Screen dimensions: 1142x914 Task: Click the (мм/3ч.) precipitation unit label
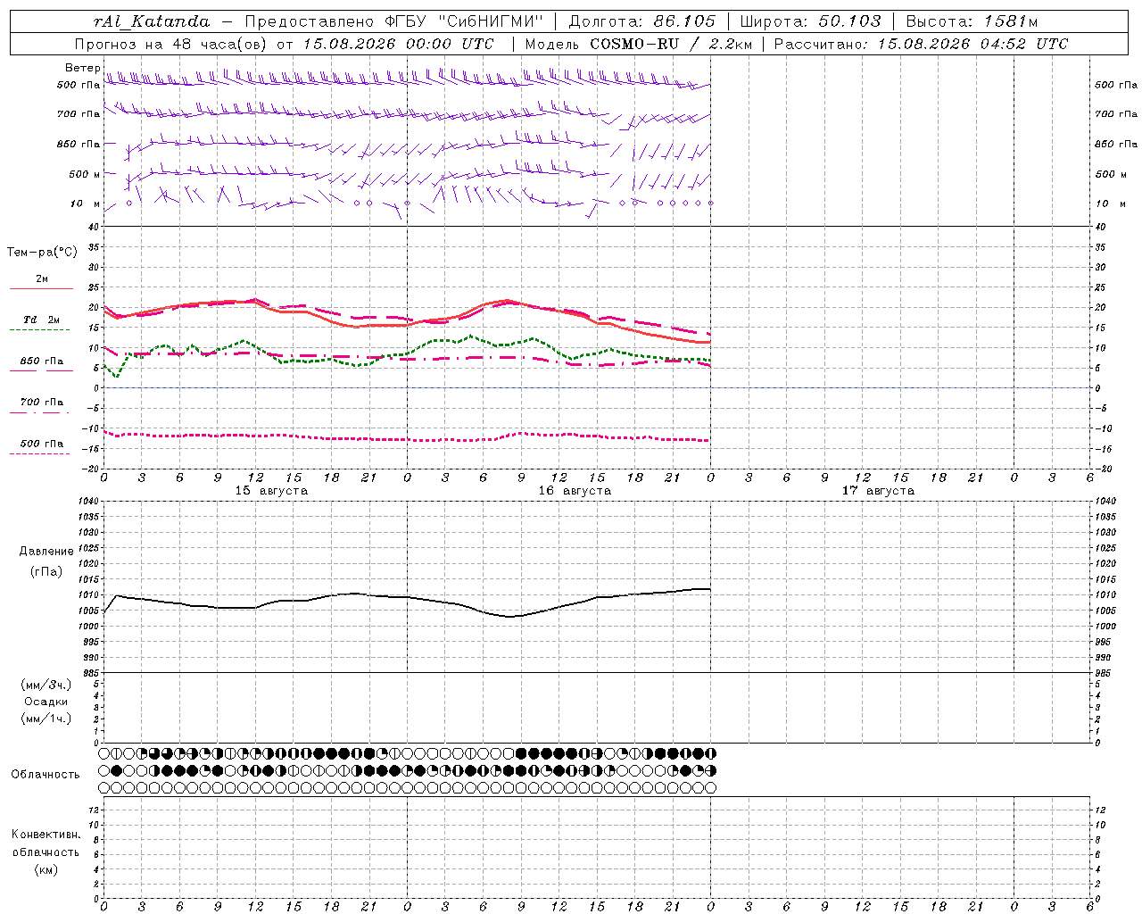46,685
